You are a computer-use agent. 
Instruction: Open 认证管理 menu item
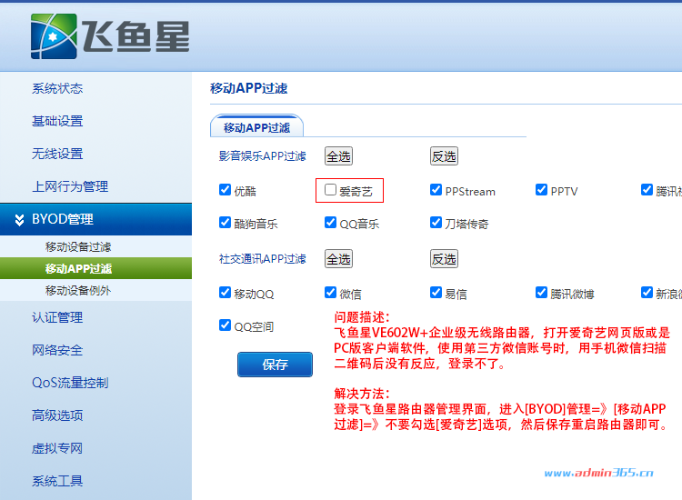pyautogui.click(x=57, y=317)
